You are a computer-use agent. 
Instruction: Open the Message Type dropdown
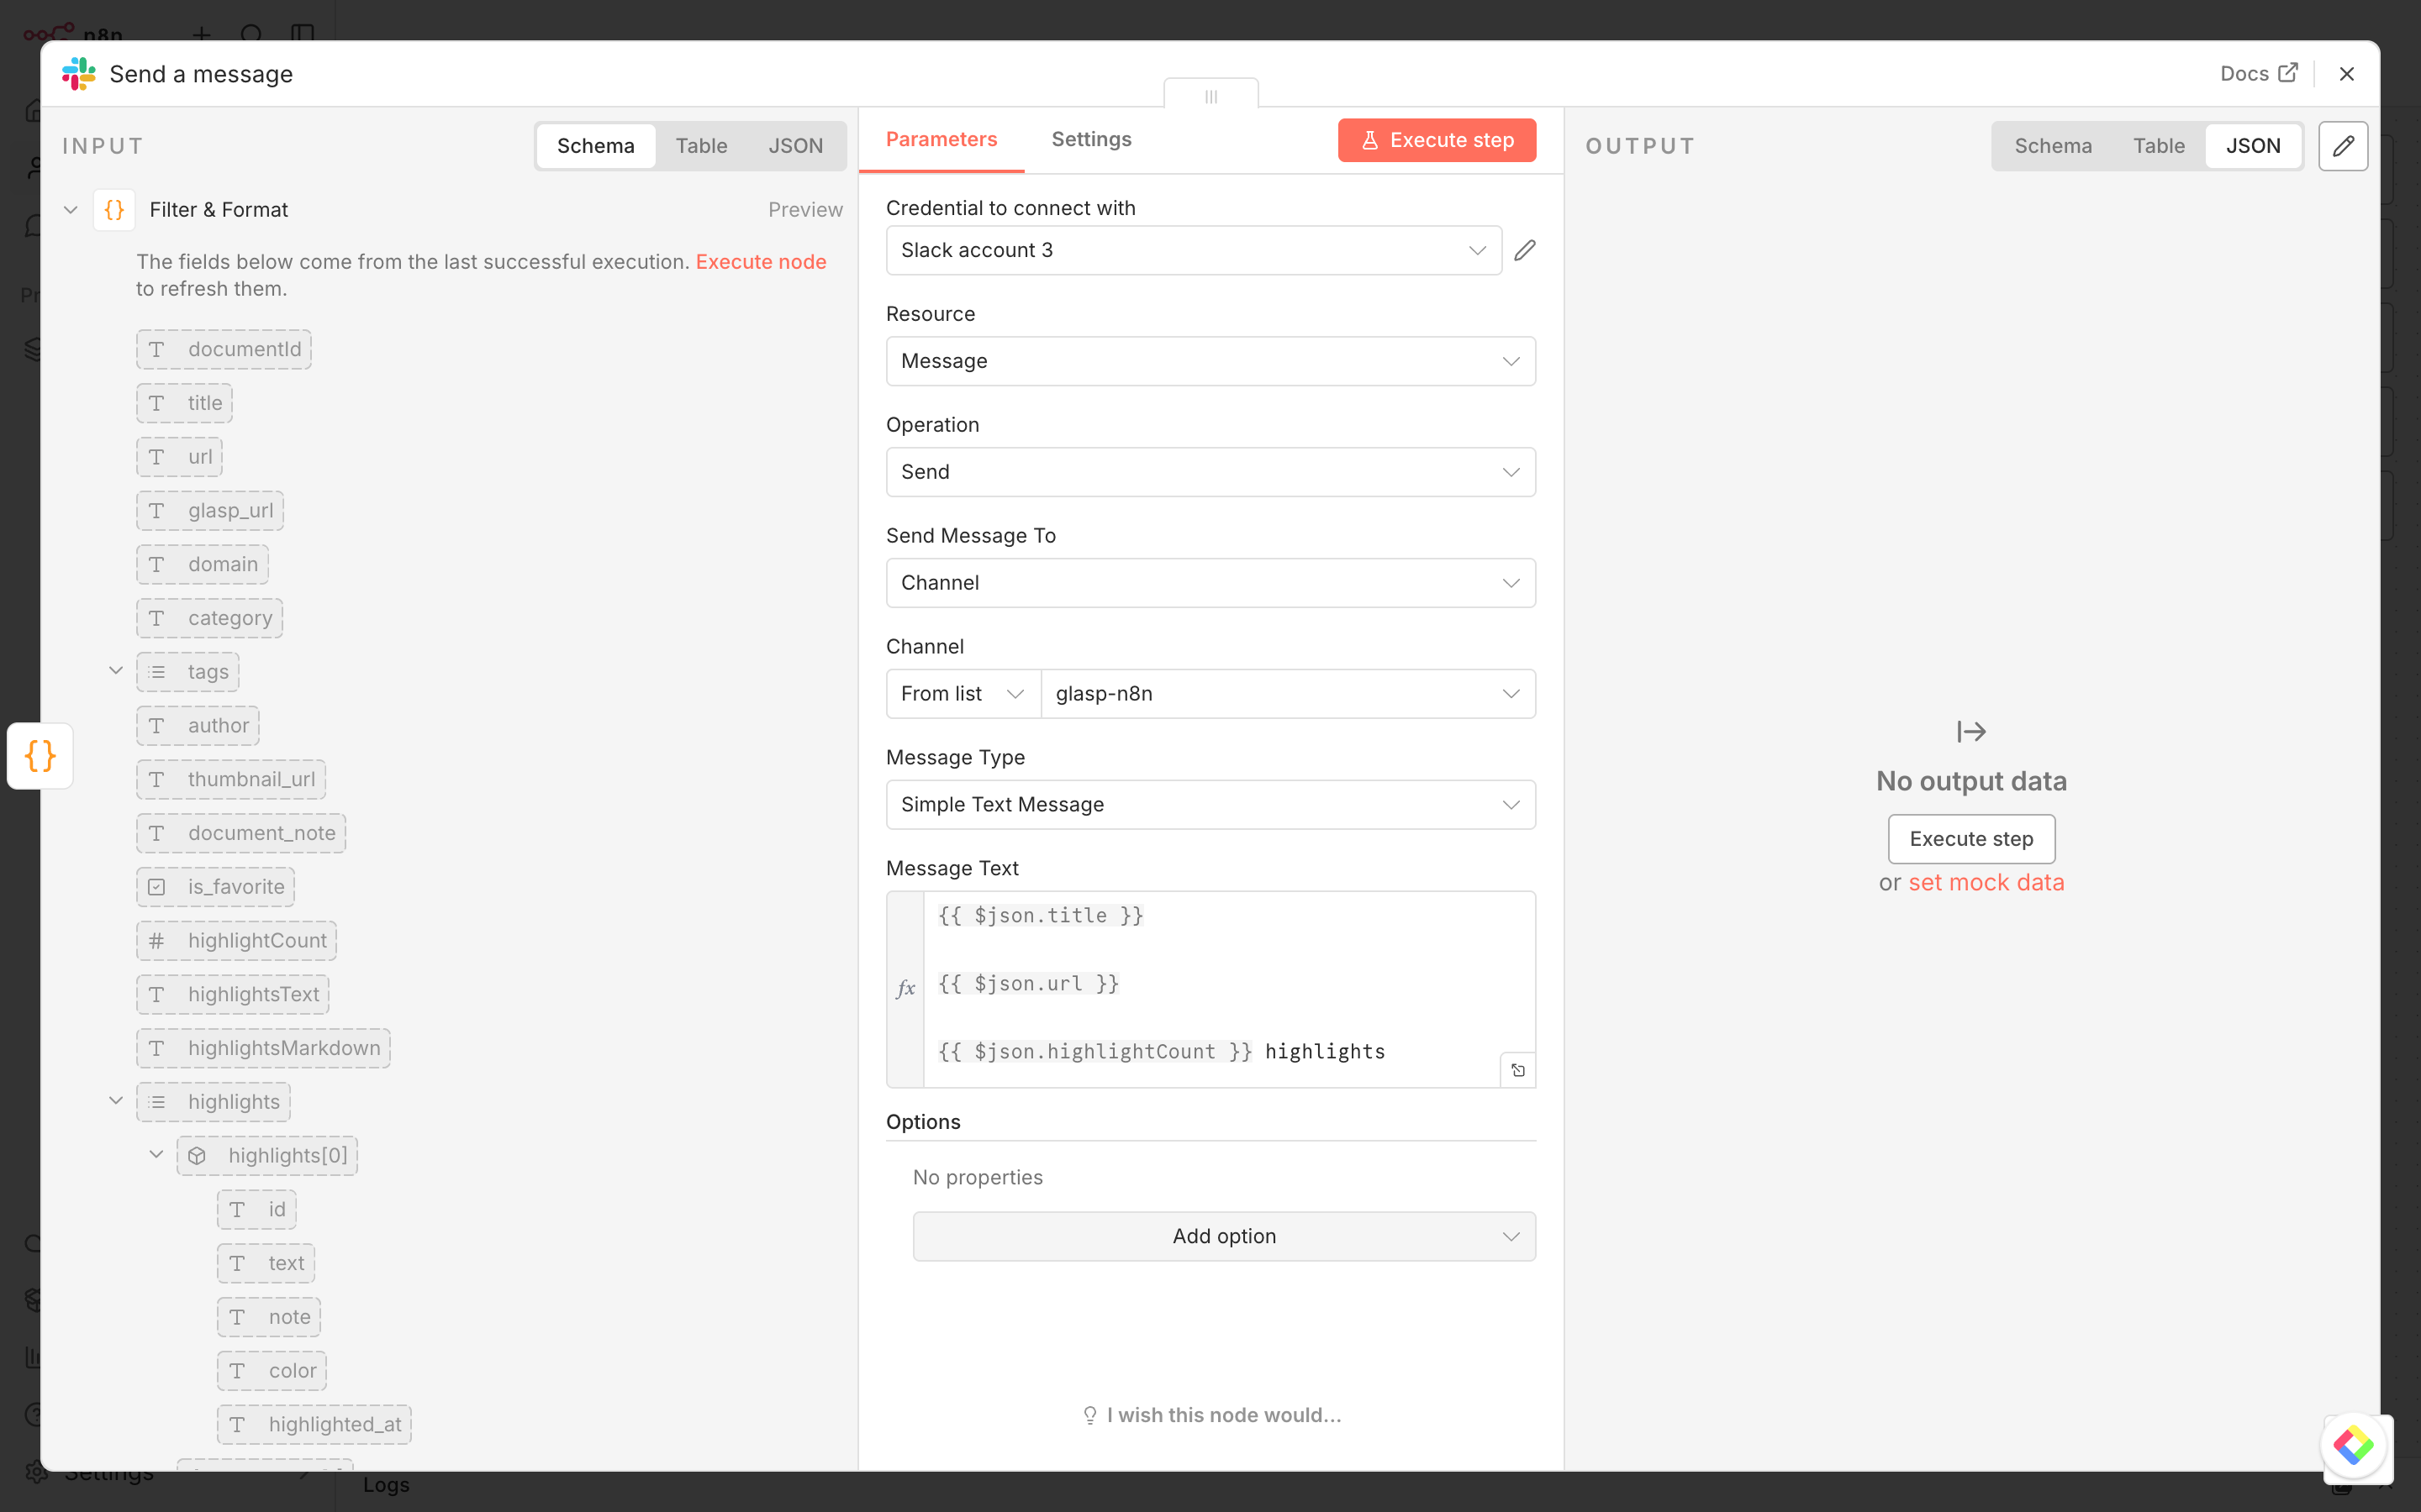1210,804
